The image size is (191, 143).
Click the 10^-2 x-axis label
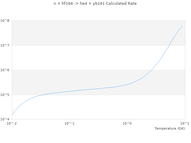pos(12,123)
